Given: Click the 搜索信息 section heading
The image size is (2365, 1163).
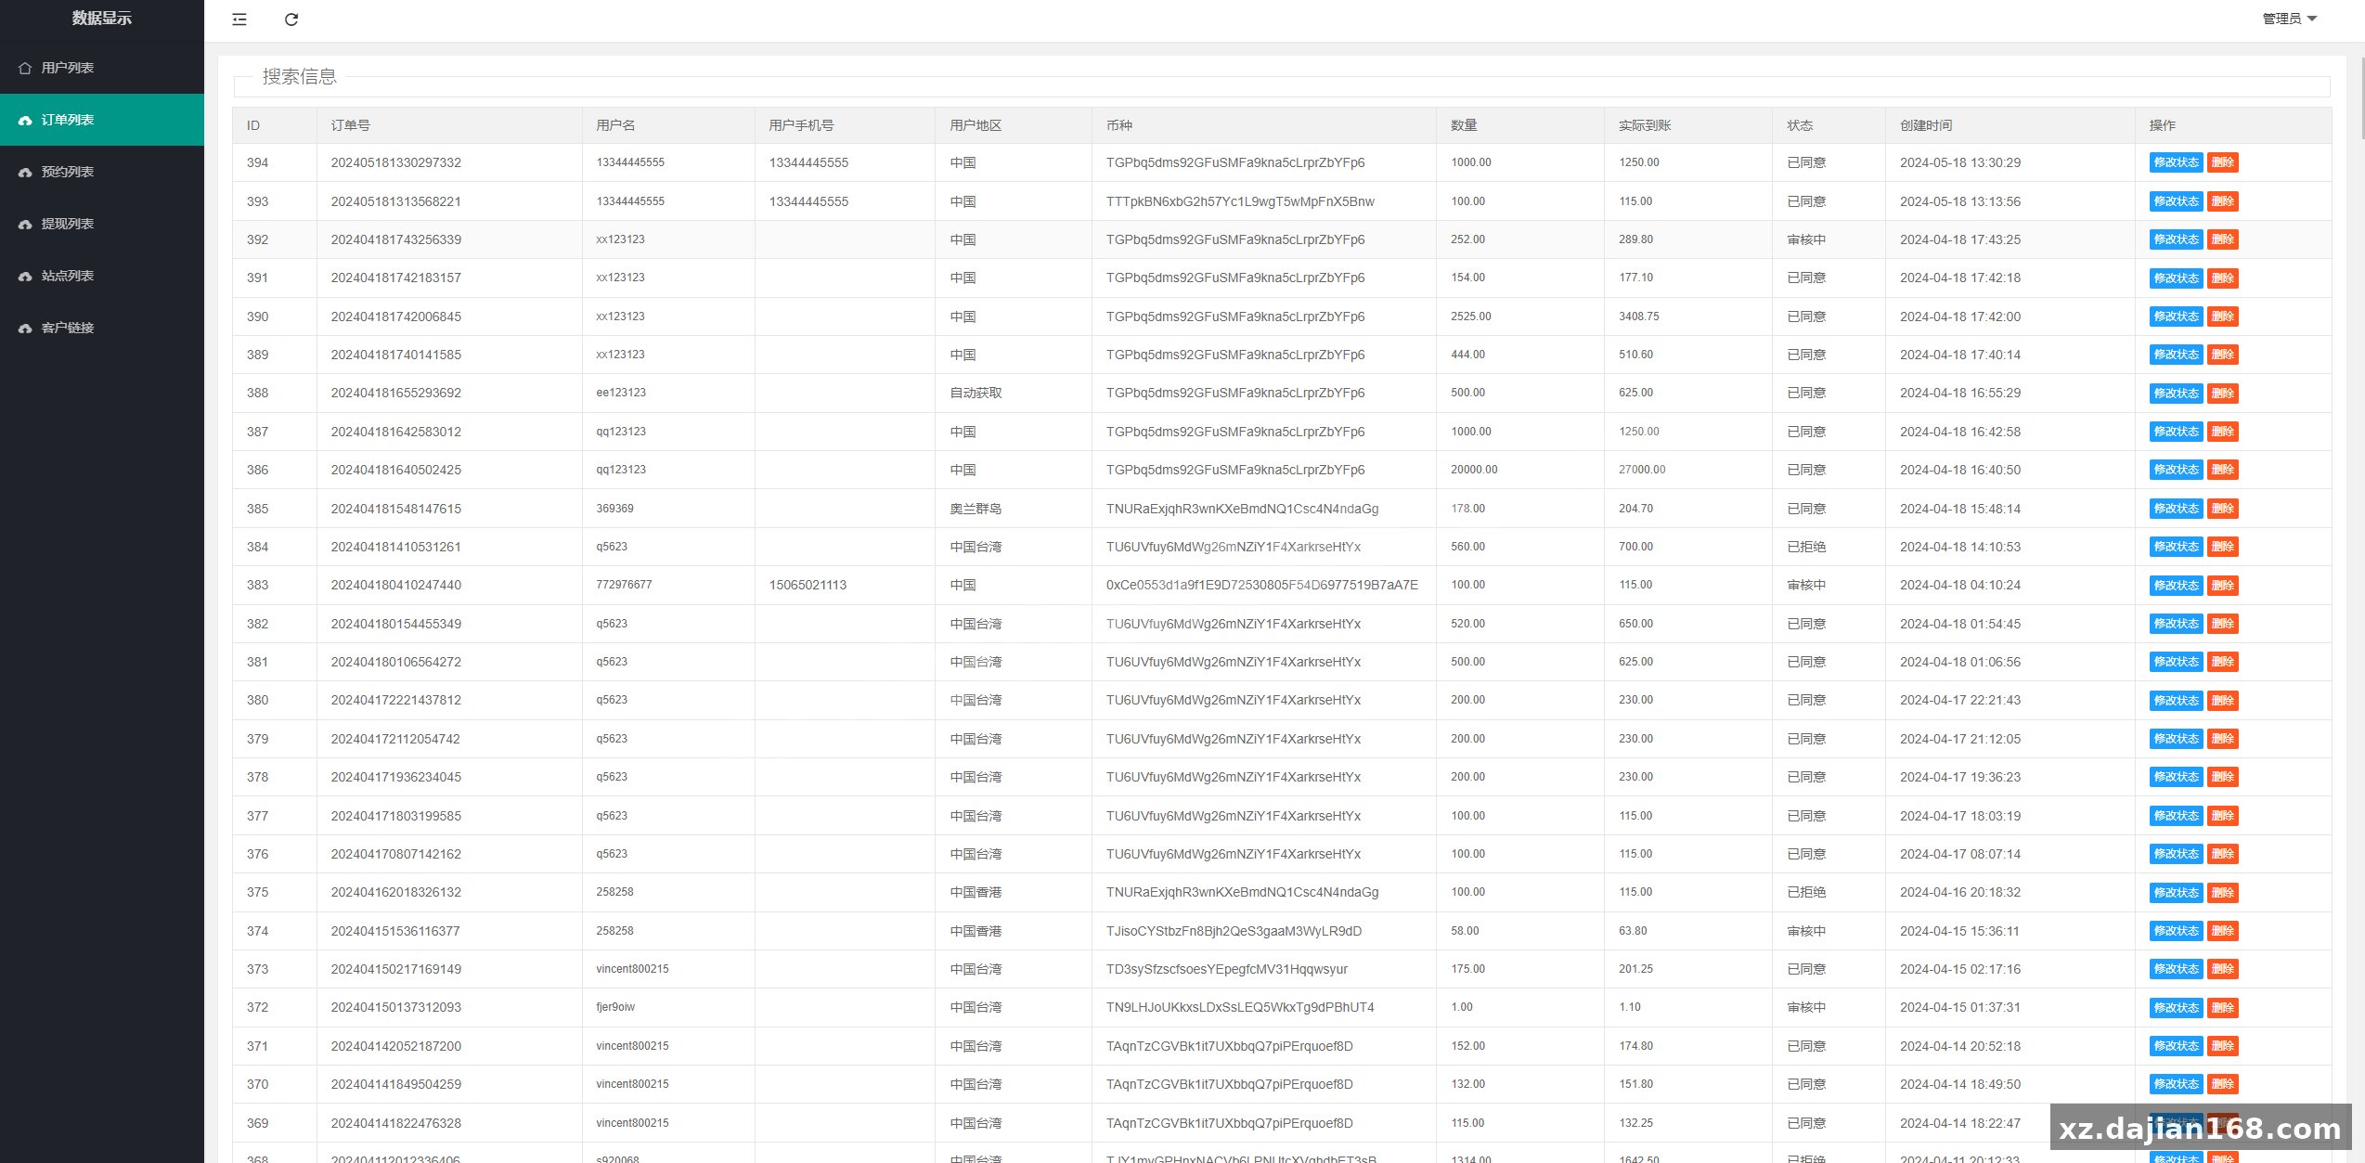Looking at the screenshot, I should click(x=299, y=77).
